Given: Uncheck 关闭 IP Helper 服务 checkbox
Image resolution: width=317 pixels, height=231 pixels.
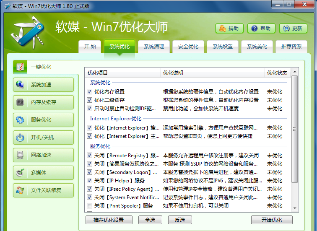Looking at the screenshot, I should coord(89,180).
